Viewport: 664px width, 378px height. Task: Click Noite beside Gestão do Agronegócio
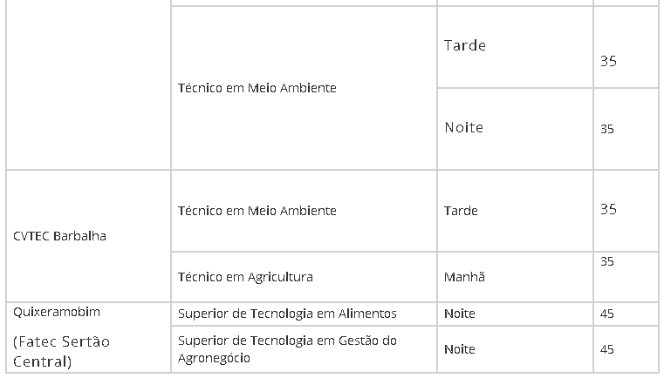click(460, 349)
